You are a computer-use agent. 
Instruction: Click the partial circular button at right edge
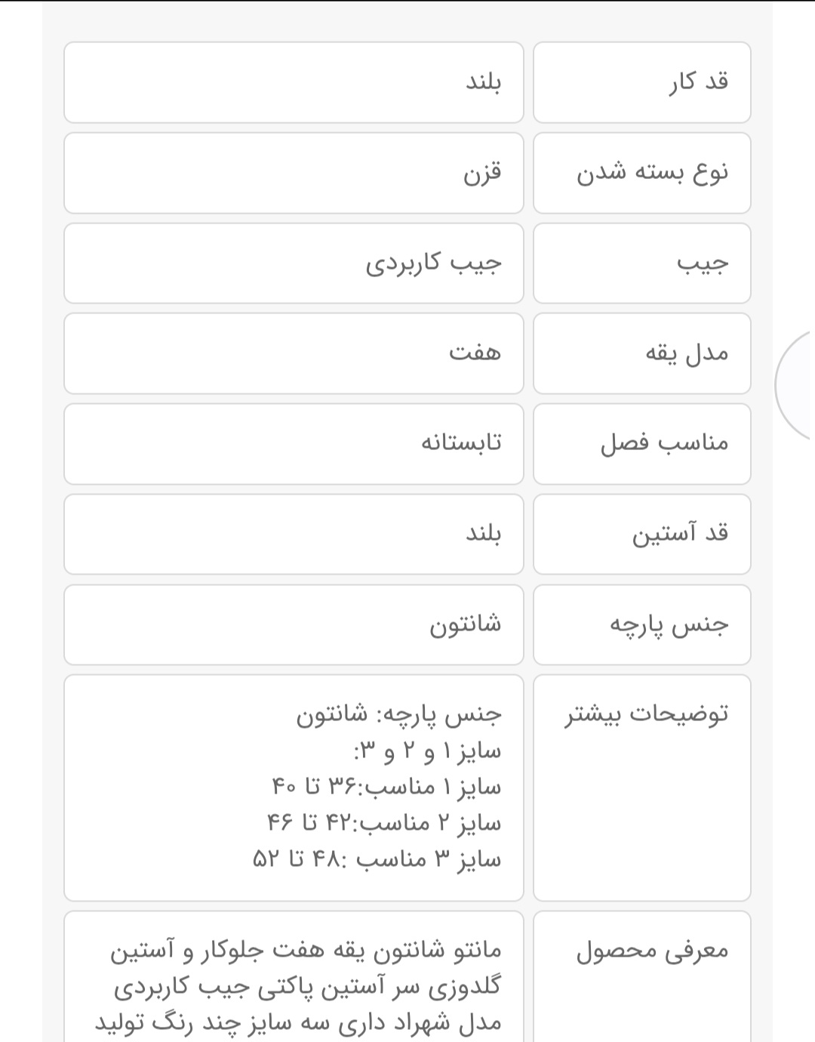(x=797, y=385)
